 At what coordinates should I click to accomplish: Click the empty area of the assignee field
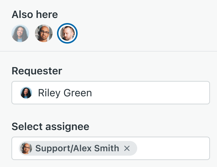point(173,148)
